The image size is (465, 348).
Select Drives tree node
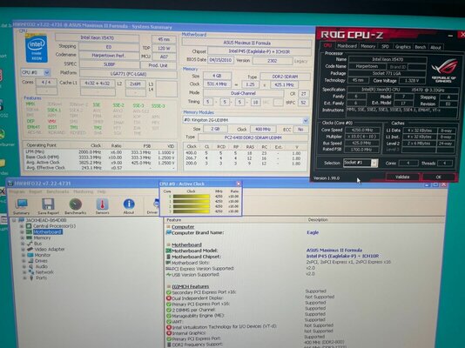[41, 261]
